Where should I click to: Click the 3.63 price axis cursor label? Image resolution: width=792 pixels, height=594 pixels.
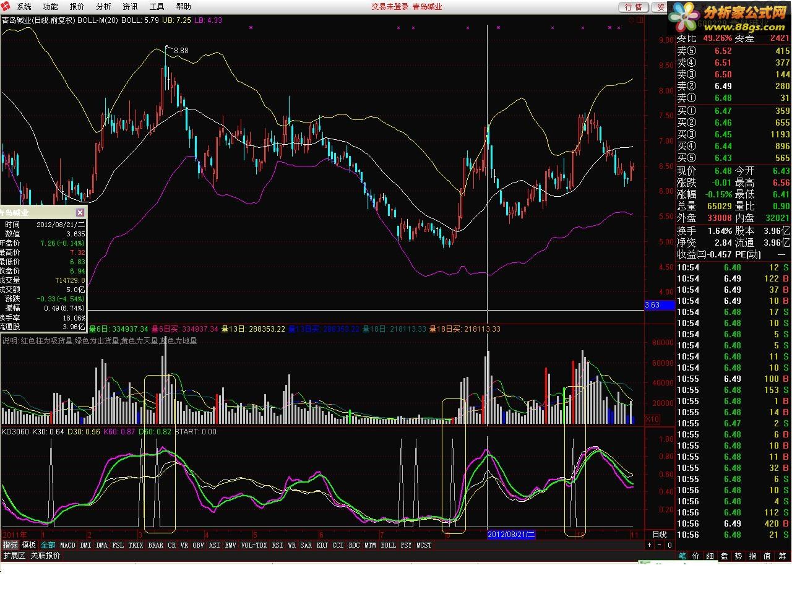tap(660, 305)
